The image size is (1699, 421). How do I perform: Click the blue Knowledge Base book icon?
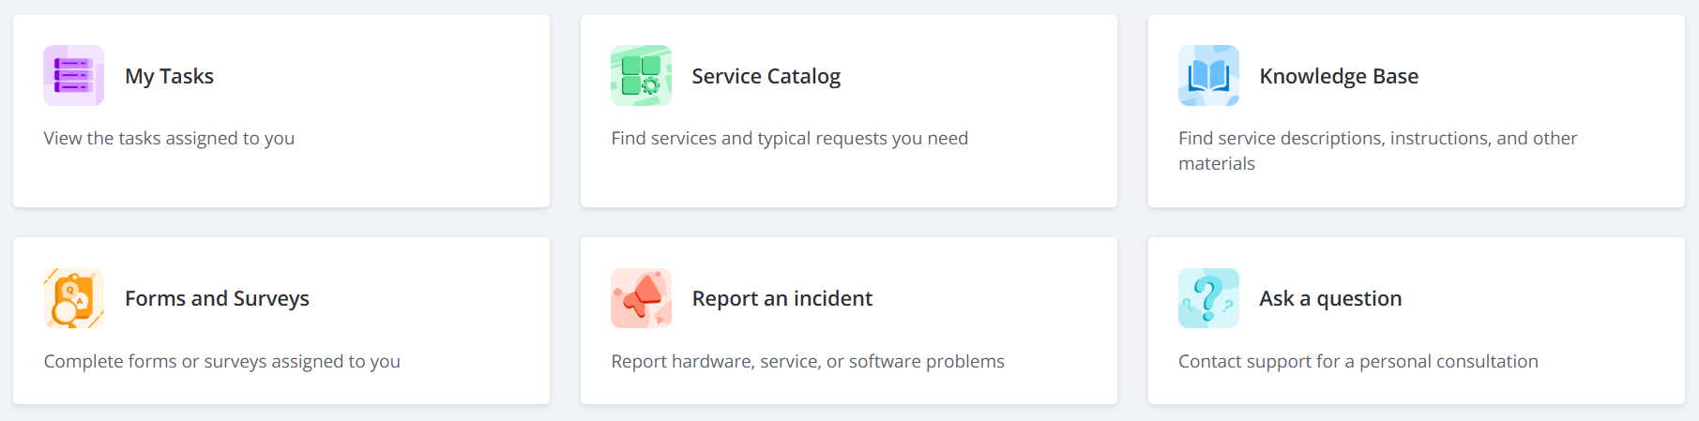coord(1208,76)
